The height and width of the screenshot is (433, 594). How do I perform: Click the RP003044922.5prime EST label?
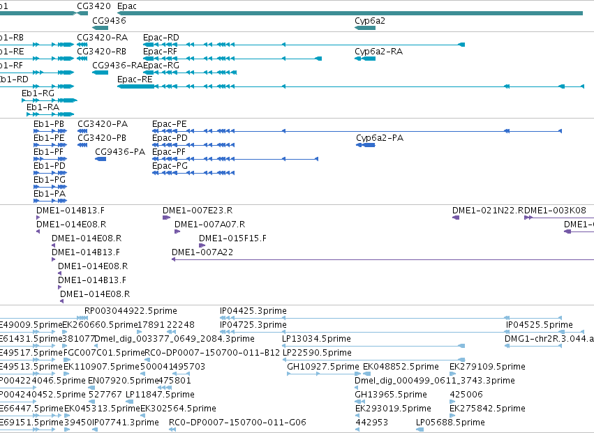tap(131, 311)
